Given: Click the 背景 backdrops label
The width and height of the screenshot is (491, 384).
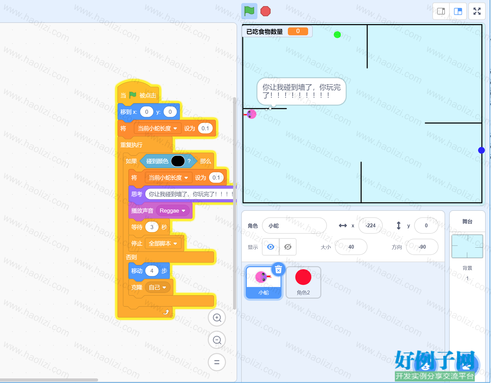Looking at the screenshot, I should click(467, 268).
